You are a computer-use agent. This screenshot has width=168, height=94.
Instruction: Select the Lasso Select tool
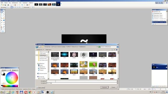pyautogui.click(x=2, y=14)
